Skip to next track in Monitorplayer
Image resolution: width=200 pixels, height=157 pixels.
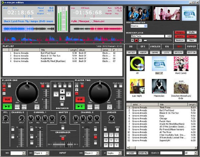140,40
